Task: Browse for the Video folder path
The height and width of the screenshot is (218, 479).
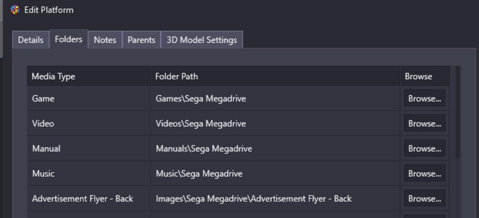Action: click(424, 123)
